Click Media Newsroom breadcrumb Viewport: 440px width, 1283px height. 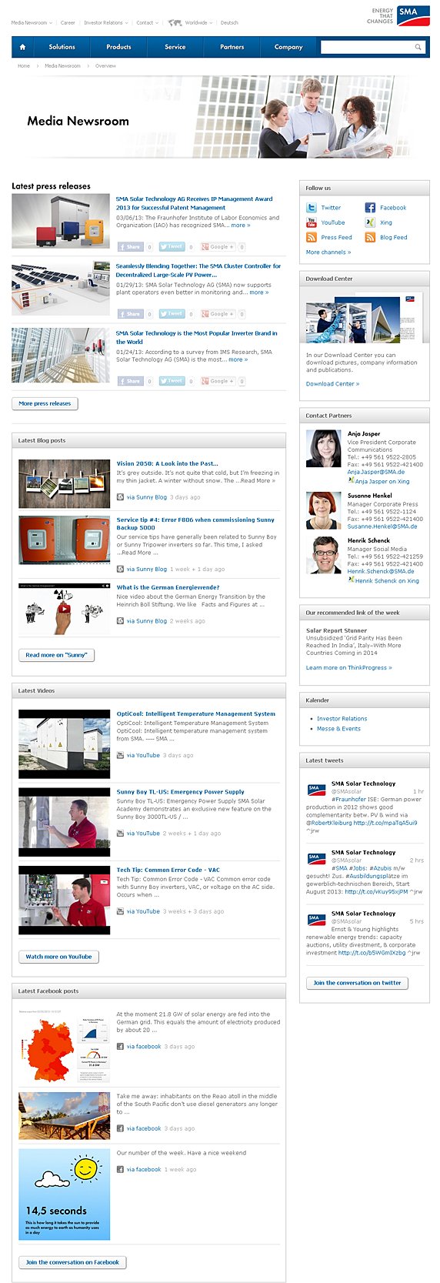click(62, 66)
